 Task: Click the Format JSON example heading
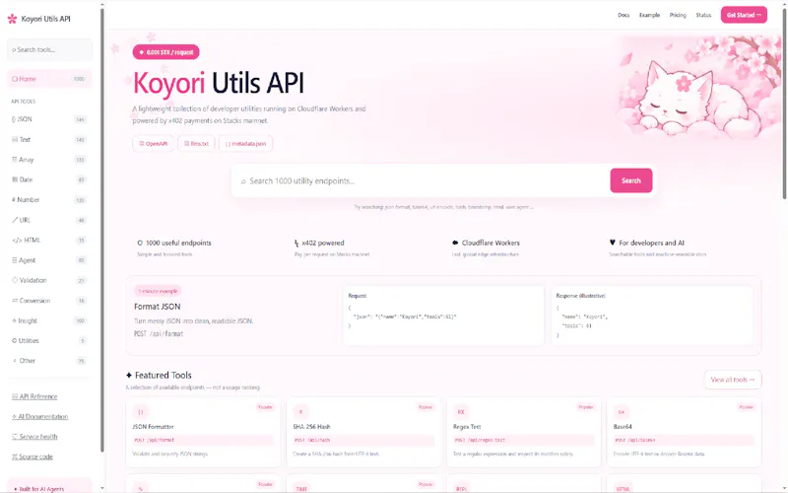click(158, 307)
